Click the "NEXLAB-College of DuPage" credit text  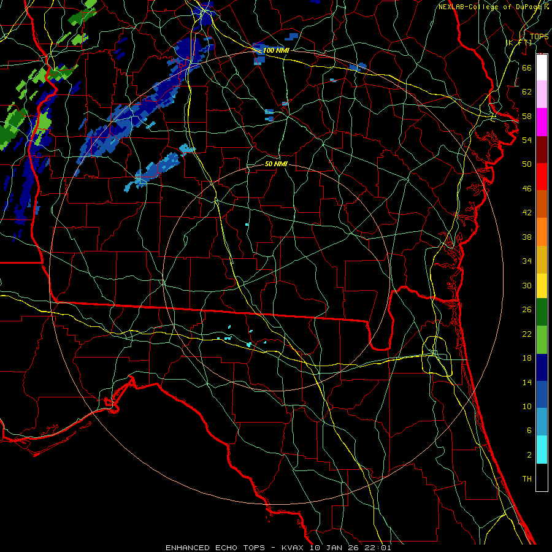(x=490, y=7)
